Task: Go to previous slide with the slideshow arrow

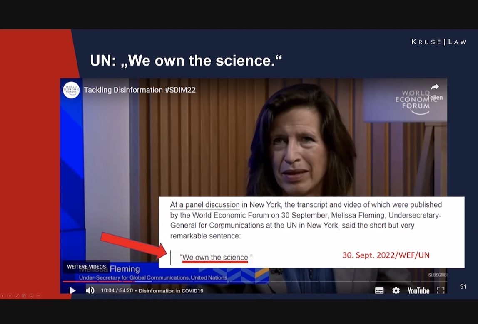Action: click(x=3, y=296)
